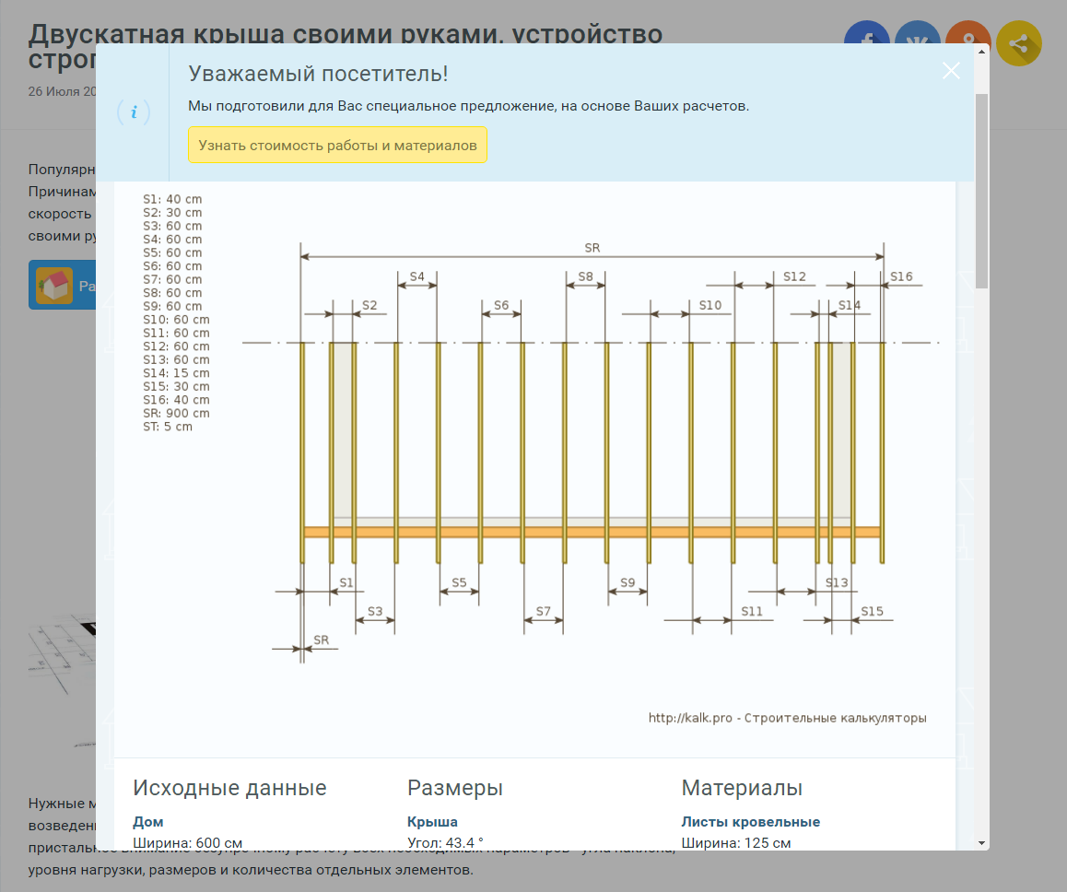The height and width of the screenshot is (892, 1067).
Task: Click the 'S16: 40 cm' value
Action: click(x=176, y=400)
